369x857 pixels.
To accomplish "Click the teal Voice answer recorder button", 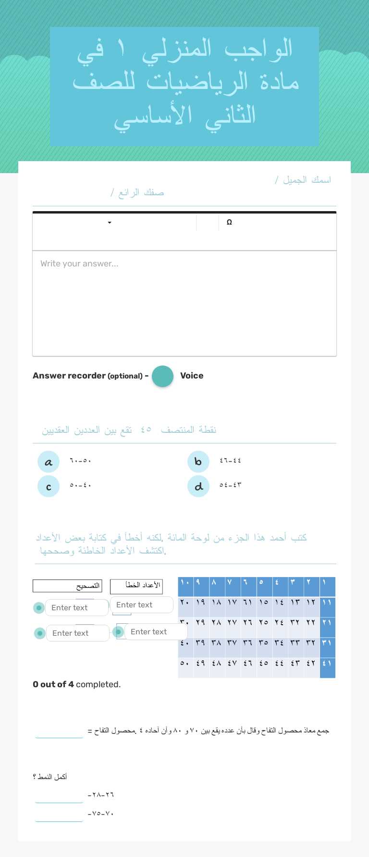I will coord(162,376).
